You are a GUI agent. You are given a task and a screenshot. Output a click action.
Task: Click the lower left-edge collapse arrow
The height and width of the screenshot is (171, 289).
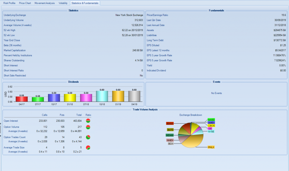pyautogui.click(x=1, y=135)
